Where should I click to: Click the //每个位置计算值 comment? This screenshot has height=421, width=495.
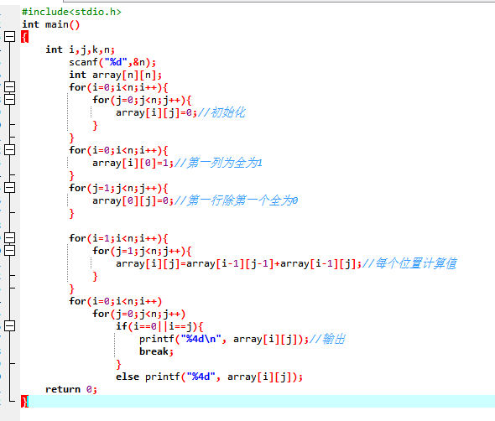(x=409, y=263)
